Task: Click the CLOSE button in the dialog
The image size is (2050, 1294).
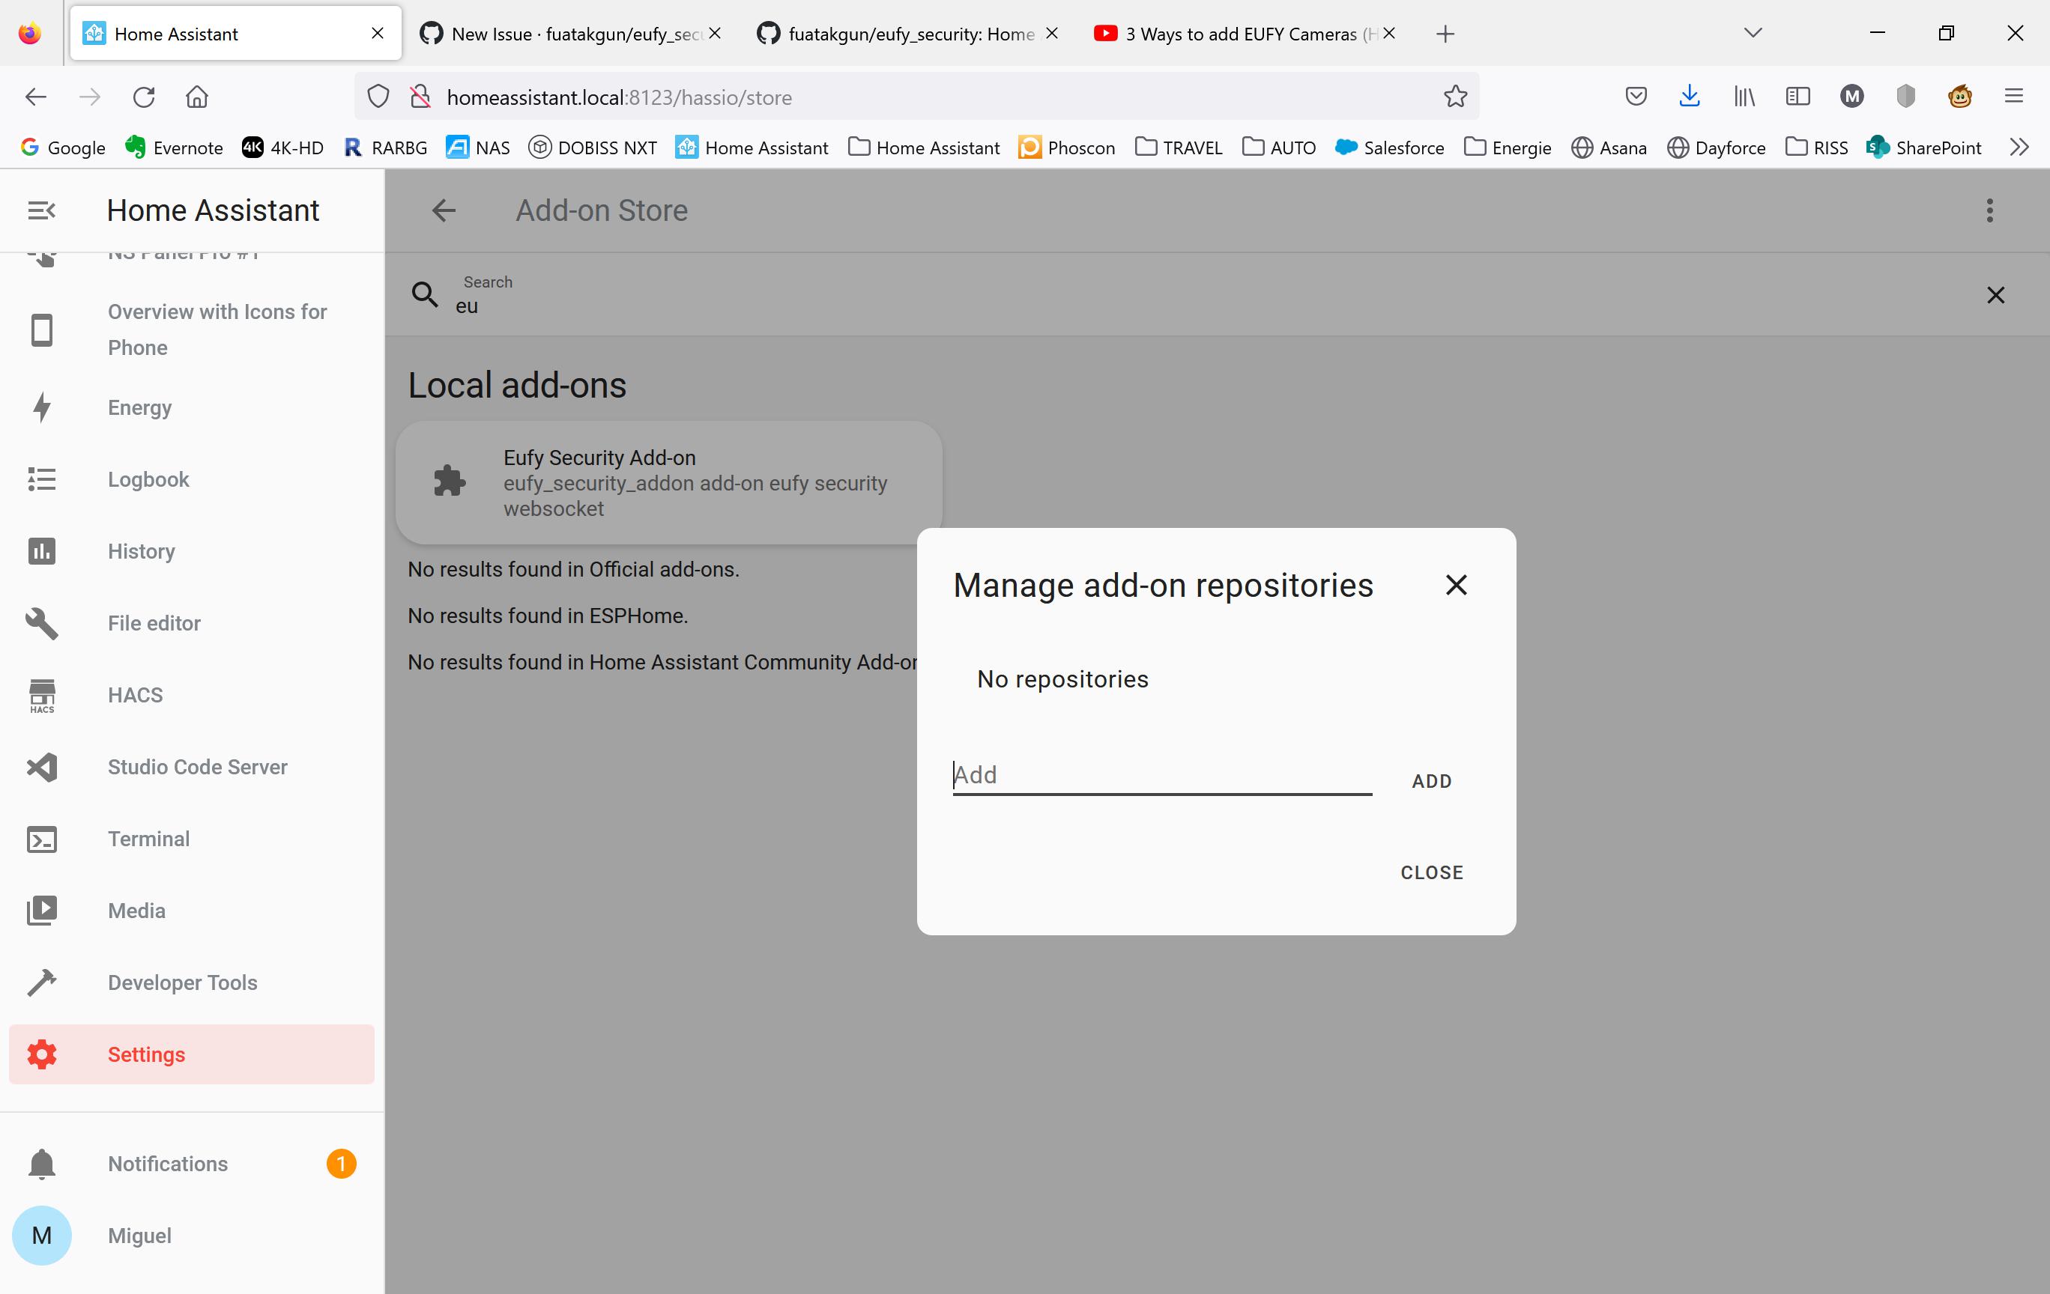Action: pos(1431,873)
